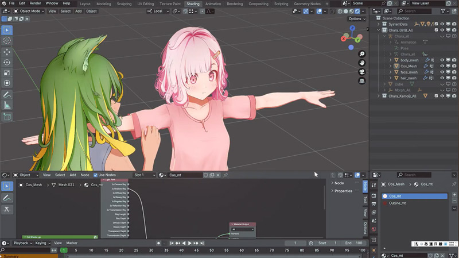The height and width of the screenshot is (258, 459).
Task: Hide hair_mesh in viewport via eye icon
Action: click(442, 78)
